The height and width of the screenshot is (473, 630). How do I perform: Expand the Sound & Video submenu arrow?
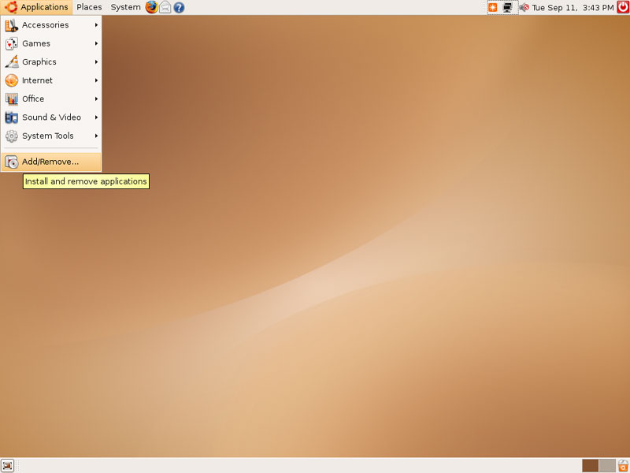pyautogui.click(x=96, y=117)
